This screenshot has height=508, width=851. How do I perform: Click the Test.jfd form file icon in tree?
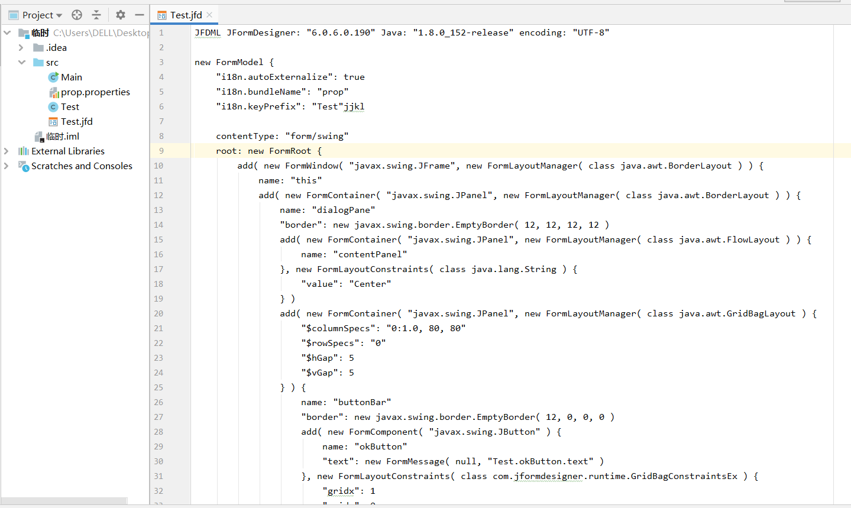point(53,121)
